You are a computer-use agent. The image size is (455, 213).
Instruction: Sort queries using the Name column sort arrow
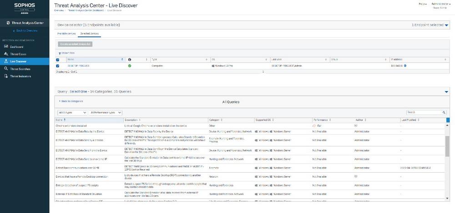[x=65, y=120]
